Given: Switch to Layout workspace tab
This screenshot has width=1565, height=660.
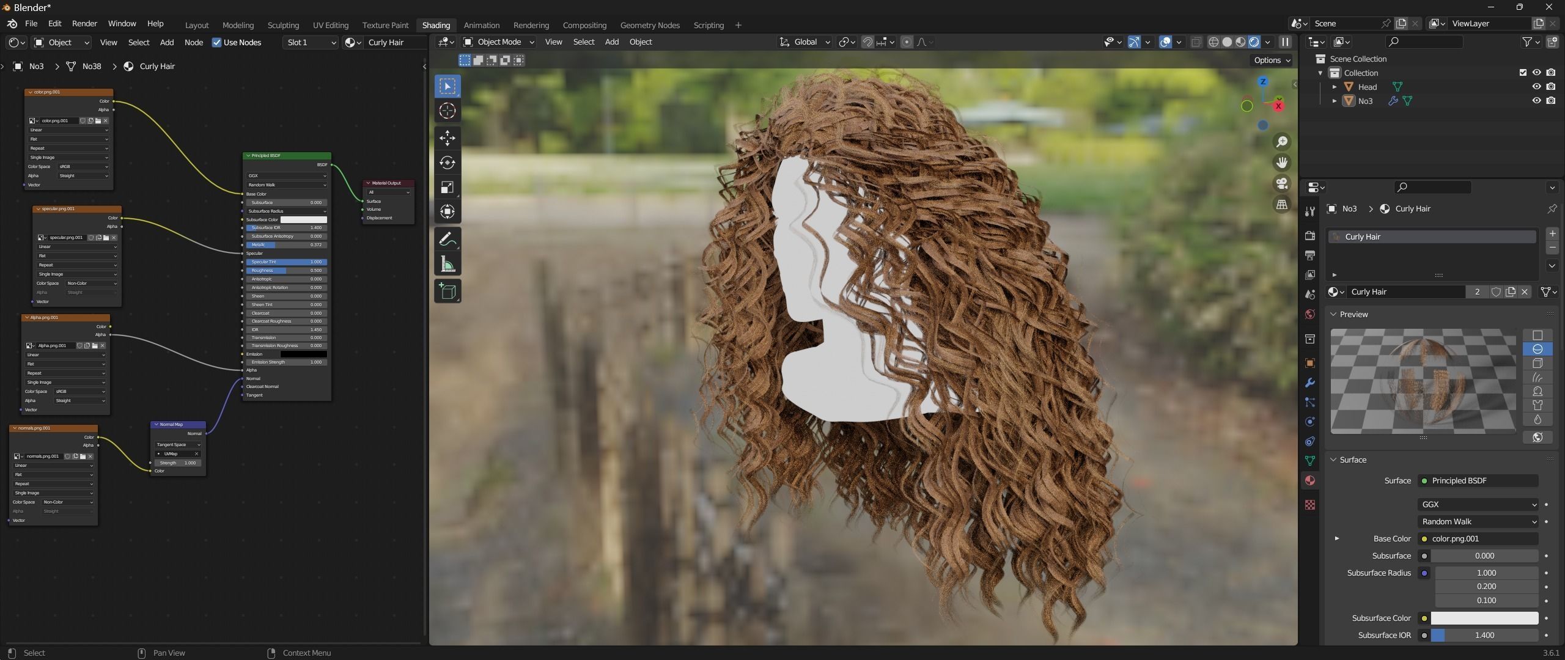Looking at the screenshot, I should point(197,25).
